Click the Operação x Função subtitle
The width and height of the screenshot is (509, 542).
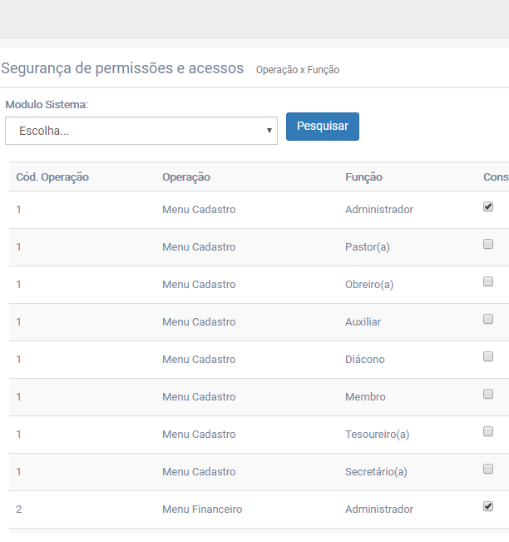coord(297,70)
